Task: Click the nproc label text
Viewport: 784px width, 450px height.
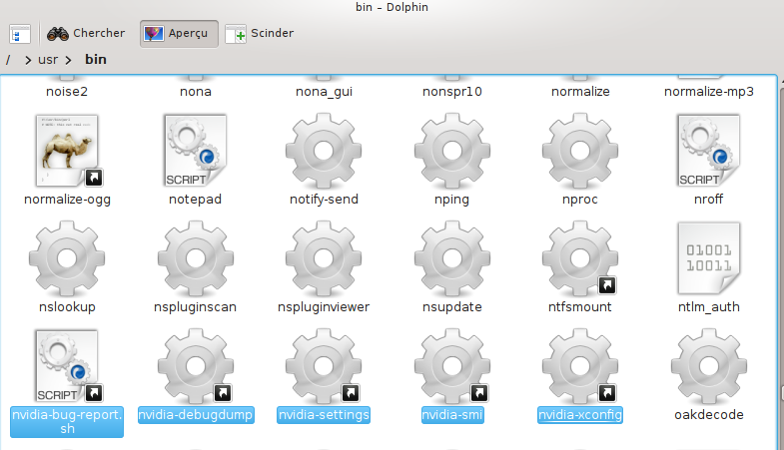Action: pyautogui.click(x=580, y=200)
